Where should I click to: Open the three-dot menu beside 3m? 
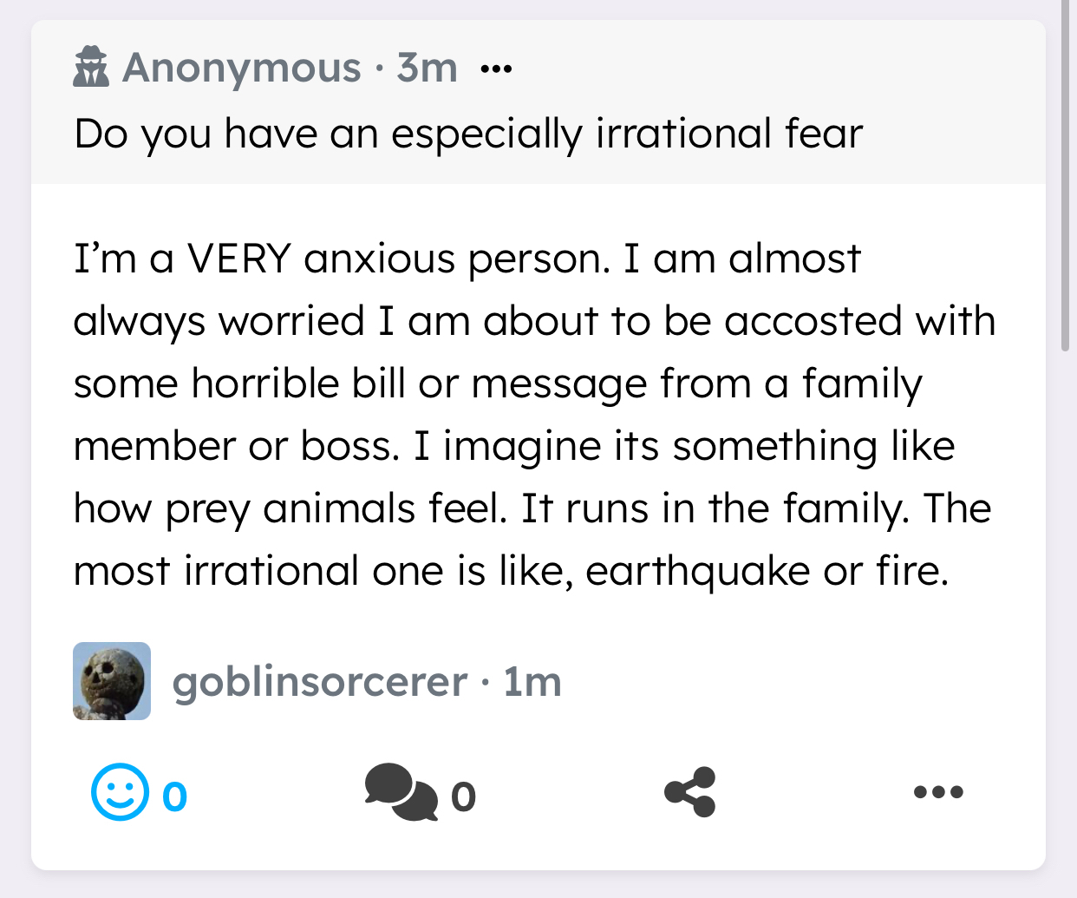pyautogui.click(x=496, y=68)
